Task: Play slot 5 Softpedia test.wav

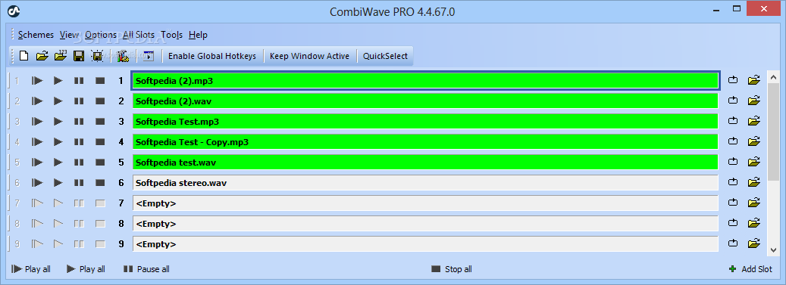Action: pyautogui.click(x=58, y=163)
